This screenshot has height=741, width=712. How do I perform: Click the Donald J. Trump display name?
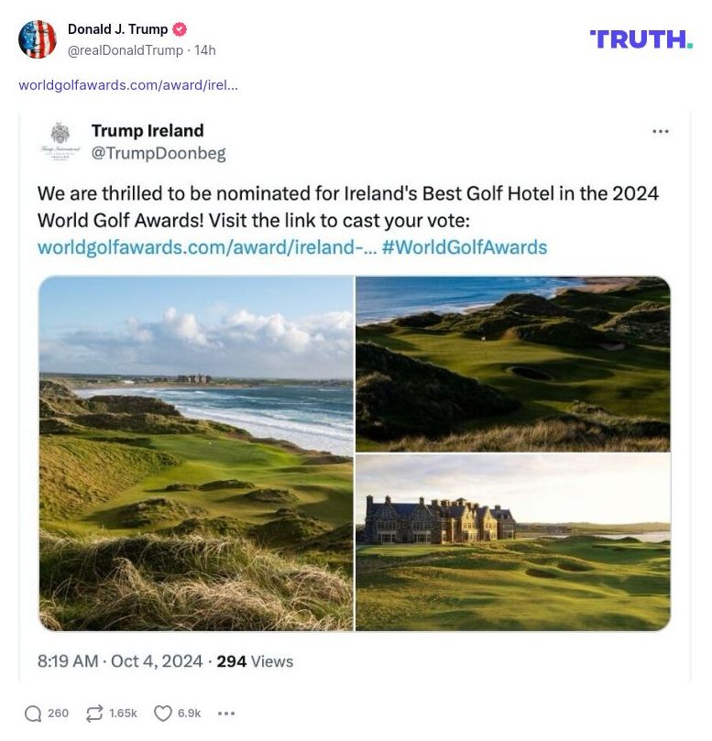[117, 29]
